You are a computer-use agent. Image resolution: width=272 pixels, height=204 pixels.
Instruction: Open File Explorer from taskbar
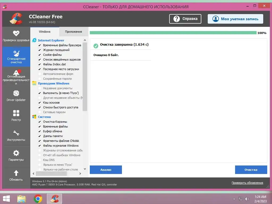(22, 199)
